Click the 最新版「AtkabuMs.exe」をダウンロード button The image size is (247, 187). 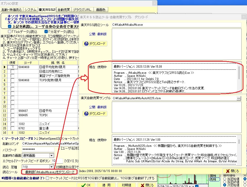49,172
